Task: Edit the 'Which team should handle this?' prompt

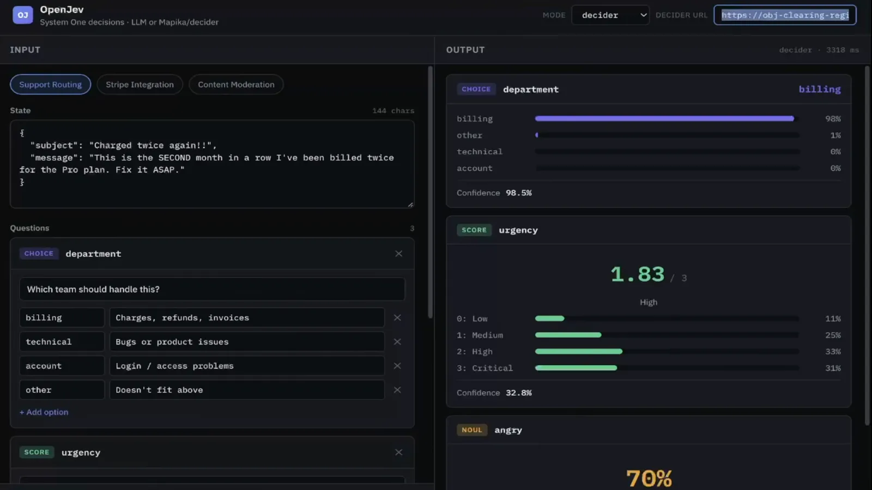Action: [x=212, y=289]
